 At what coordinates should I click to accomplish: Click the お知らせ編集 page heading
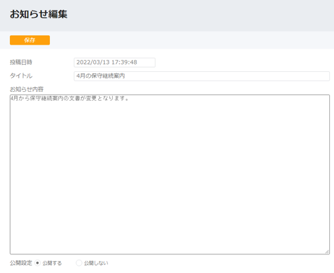point(39,14)
